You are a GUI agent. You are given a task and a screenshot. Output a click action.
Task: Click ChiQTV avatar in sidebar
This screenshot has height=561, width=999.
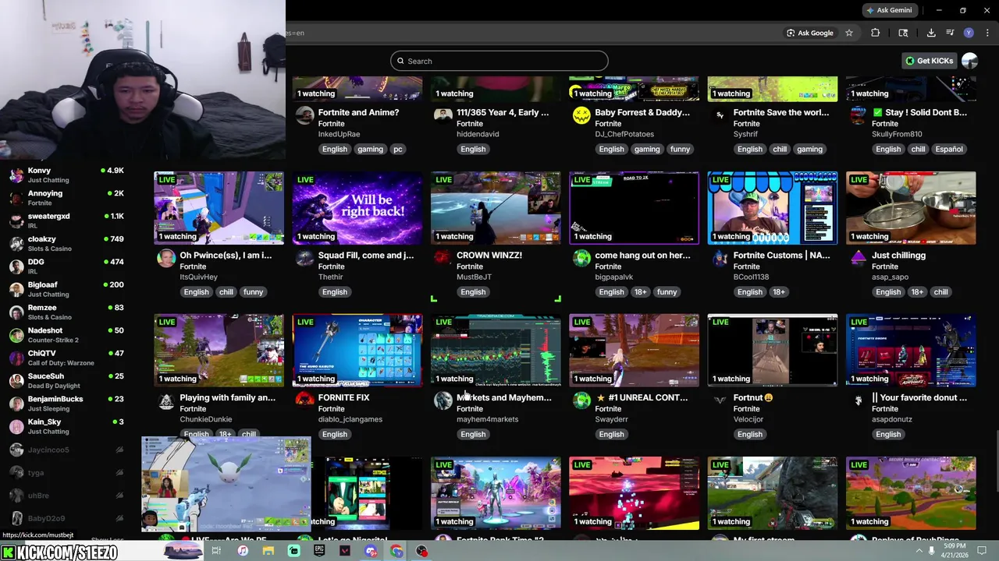(16, 358)
